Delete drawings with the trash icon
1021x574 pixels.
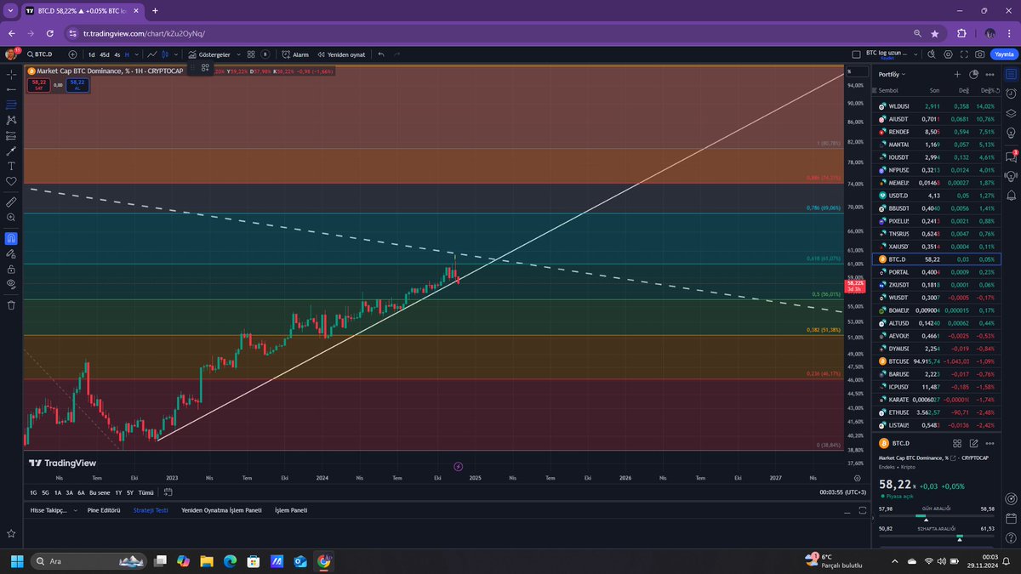(x=11, y=304)
